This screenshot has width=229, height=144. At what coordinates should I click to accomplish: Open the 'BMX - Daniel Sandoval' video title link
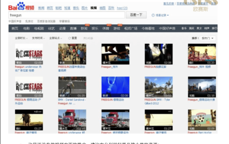point(72,102)
